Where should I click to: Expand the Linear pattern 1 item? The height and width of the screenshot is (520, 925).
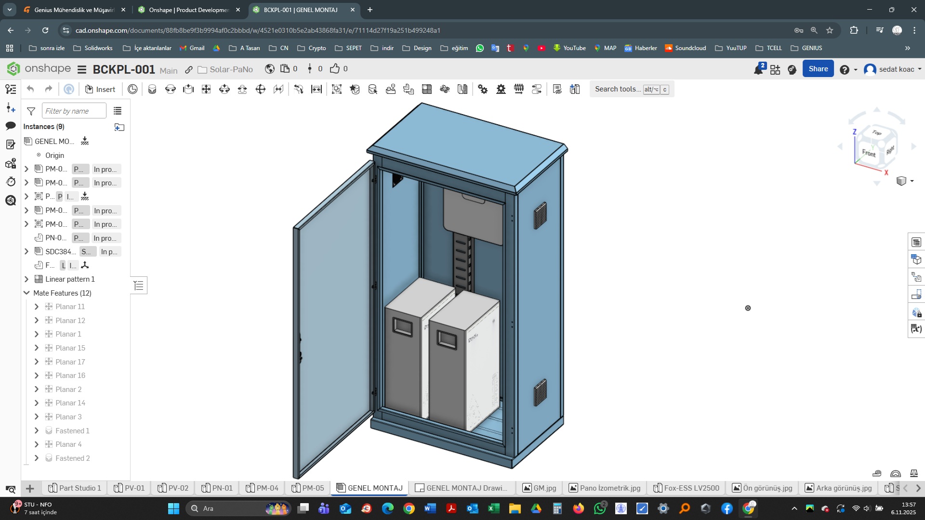pyautogui.click(x=27, y=279)
